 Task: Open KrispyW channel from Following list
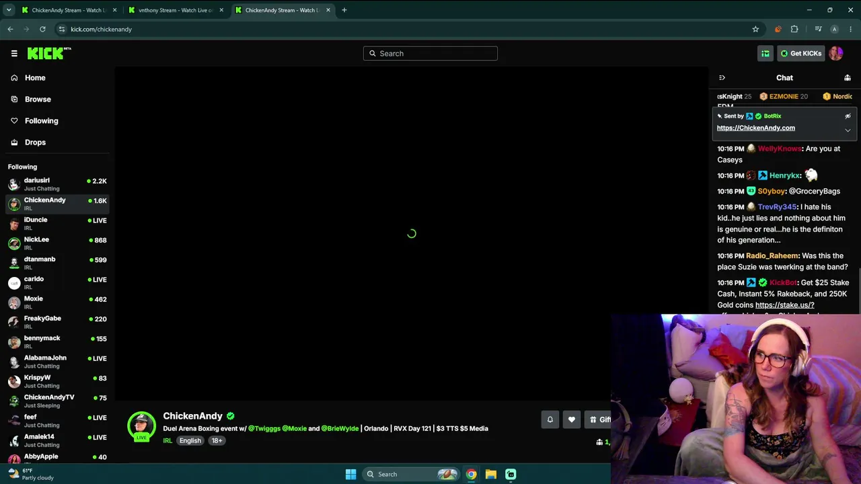pyautogui.click(x=57, y=381)
